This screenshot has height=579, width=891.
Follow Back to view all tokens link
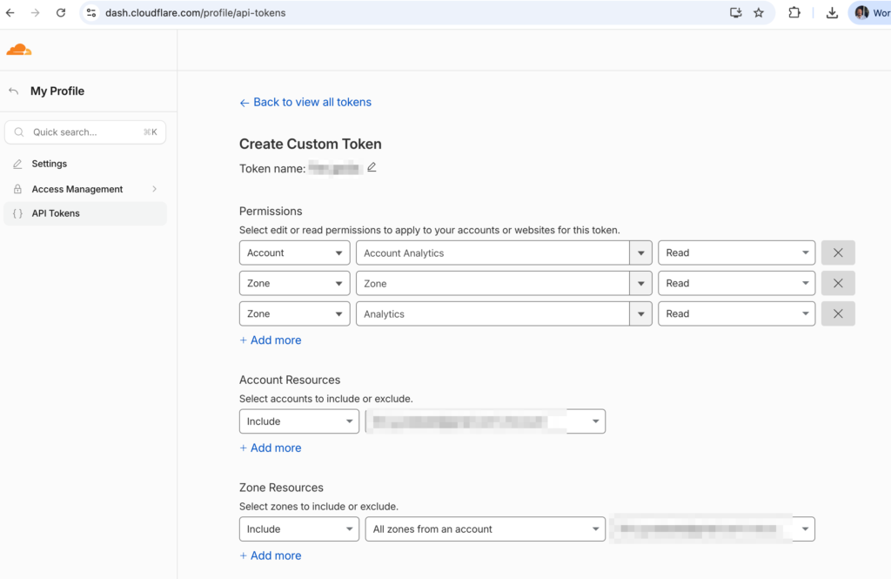[x=305, y=103]
